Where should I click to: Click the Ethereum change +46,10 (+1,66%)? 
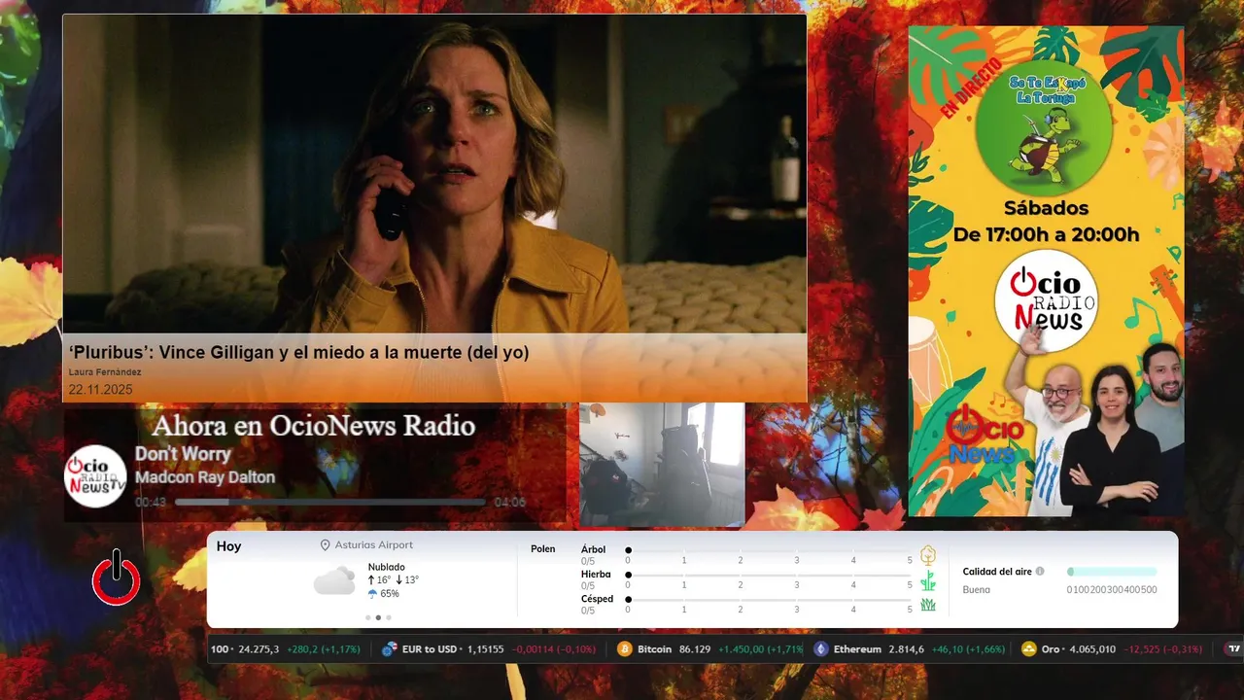[968, 649]
